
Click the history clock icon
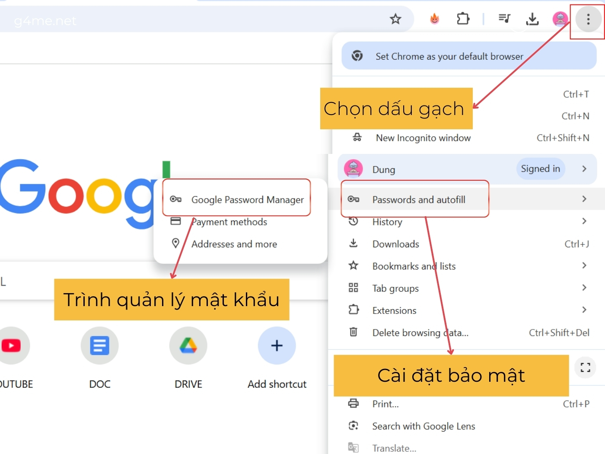coord(353,221)
